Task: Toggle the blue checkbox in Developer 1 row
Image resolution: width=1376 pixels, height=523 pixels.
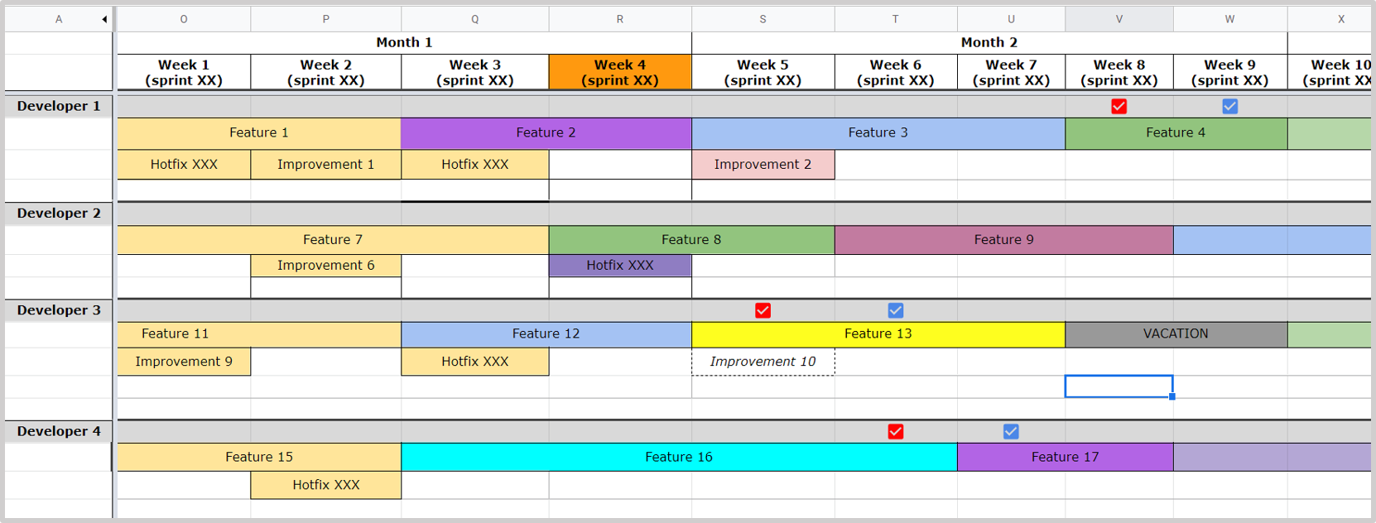Action: pyautogui.click(x=1229, y=106)
